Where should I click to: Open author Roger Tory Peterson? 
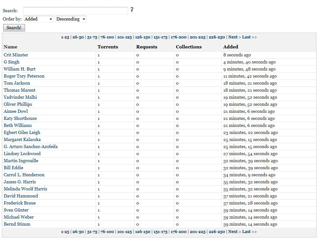pos(24,76)
